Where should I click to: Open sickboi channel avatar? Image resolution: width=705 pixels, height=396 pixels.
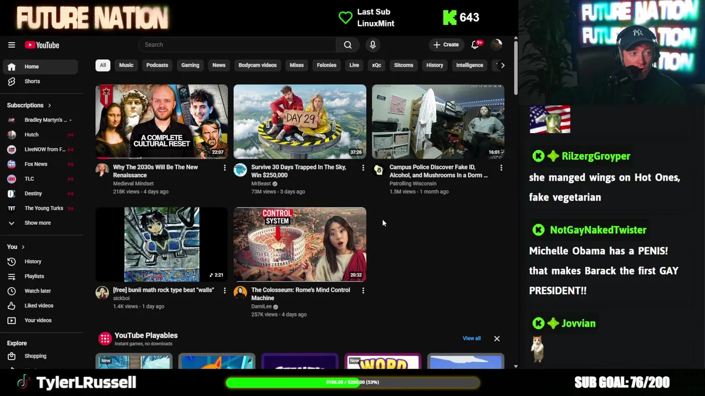(102, 293)
